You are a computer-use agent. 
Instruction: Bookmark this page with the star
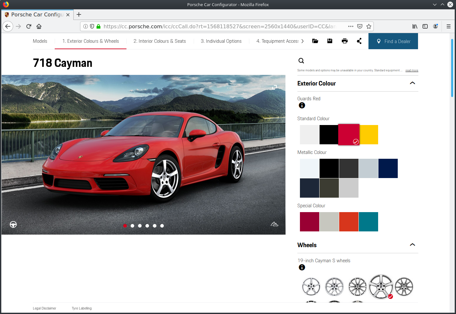pyautogui.click(x=369, y=26)
